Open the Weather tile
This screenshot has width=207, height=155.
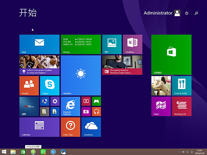81,75
